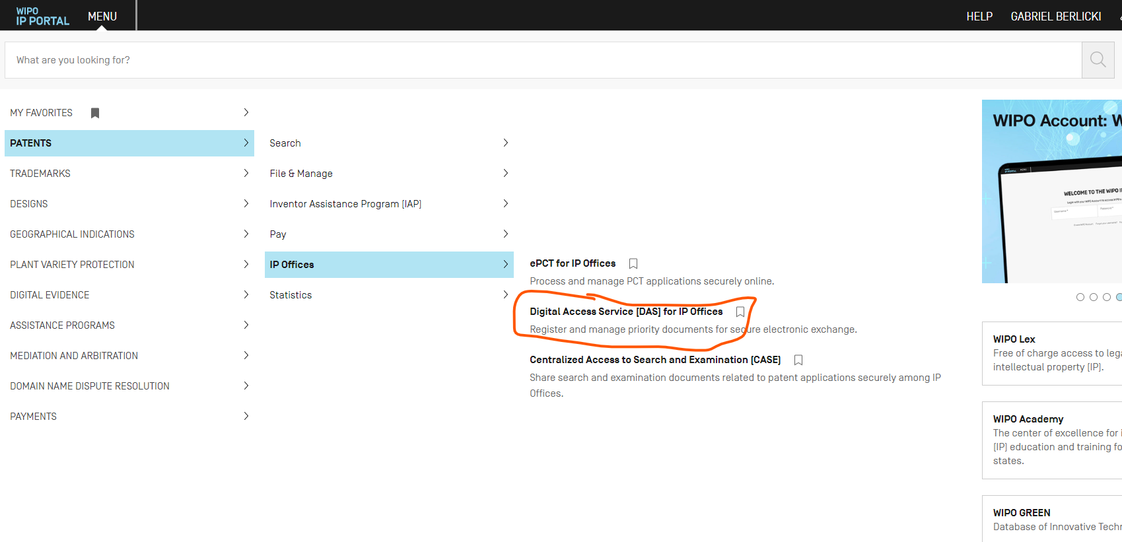Bookmark Digital Access Service for IP Offices

pyautogui.click(x=740, y=312)
